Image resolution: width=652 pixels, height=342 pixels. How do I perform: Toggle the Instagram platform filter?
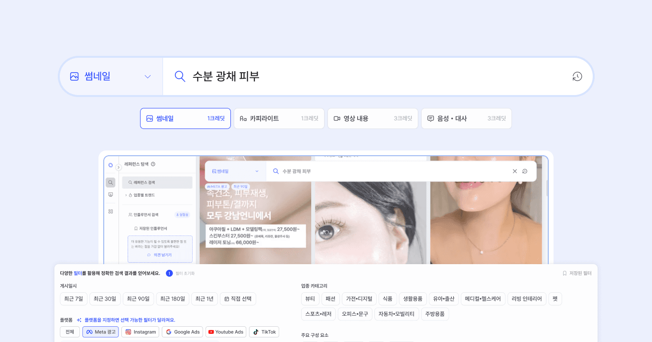[x=141, y=332]
